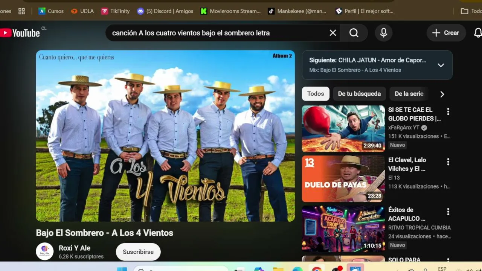This screenshot has height=271, width=482.
Task: Open the bookmarks apps grid icon
Action: [22, 11]
